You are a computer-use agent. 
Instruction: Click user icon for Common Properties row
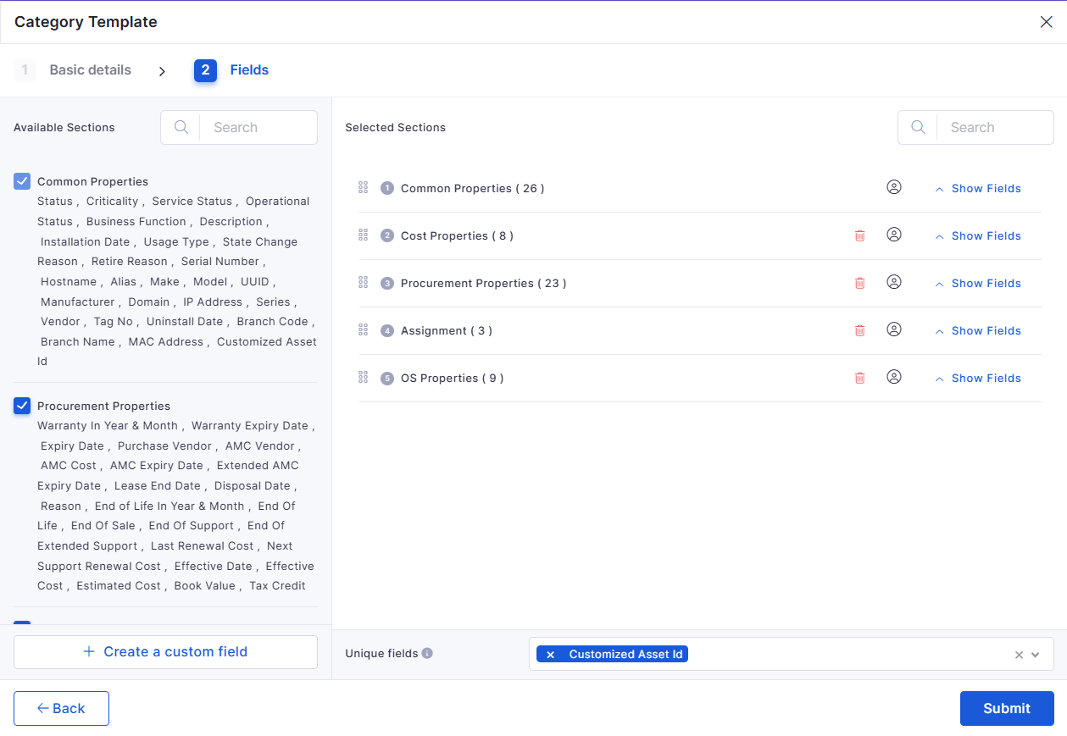pyautogui.click(x=893, y=187)
